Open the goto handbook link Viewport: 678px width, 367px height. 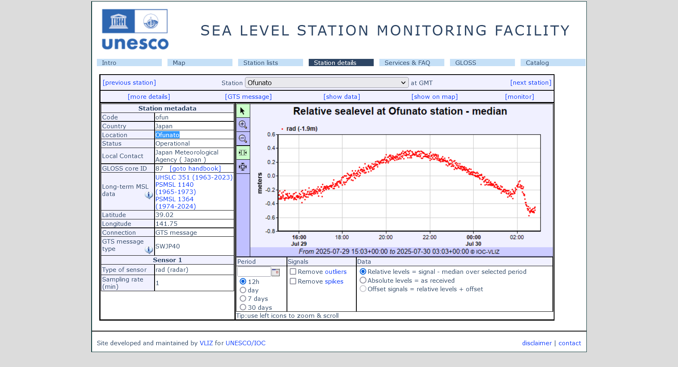point(195,169)
